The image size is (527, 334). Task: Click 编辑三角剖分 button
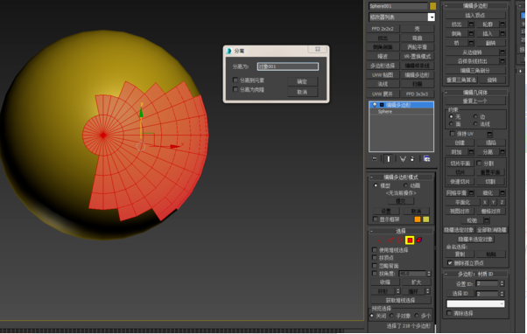(475, 71)
